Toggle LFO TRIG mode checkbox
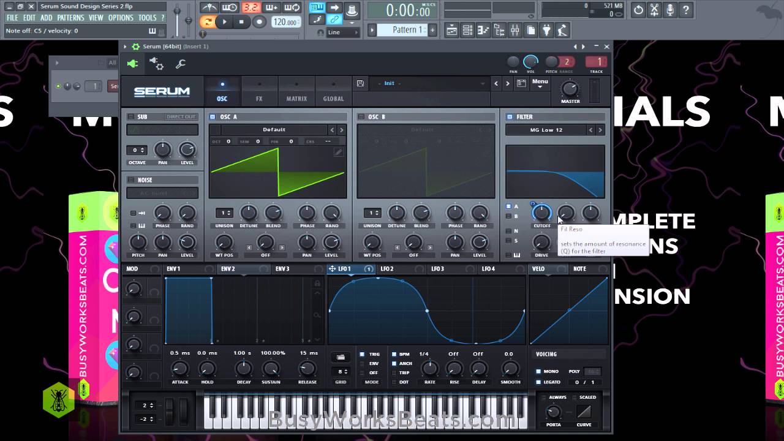 [362, 354]
